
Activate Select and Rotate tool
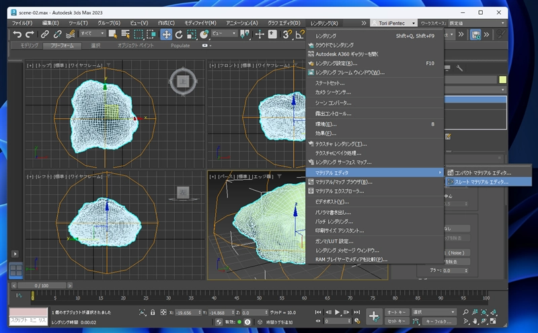click(179, 34)
